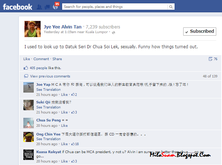
Task: Click the search magnifier icon
Action: coord(171,7)
